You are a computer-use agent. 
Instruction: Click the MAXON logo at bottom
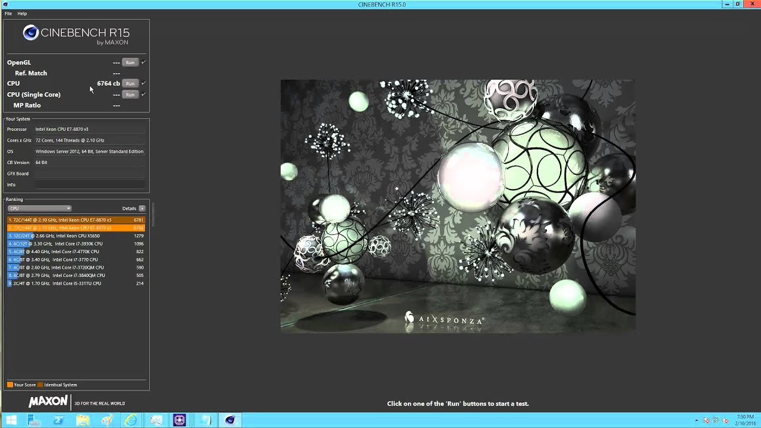48,402
